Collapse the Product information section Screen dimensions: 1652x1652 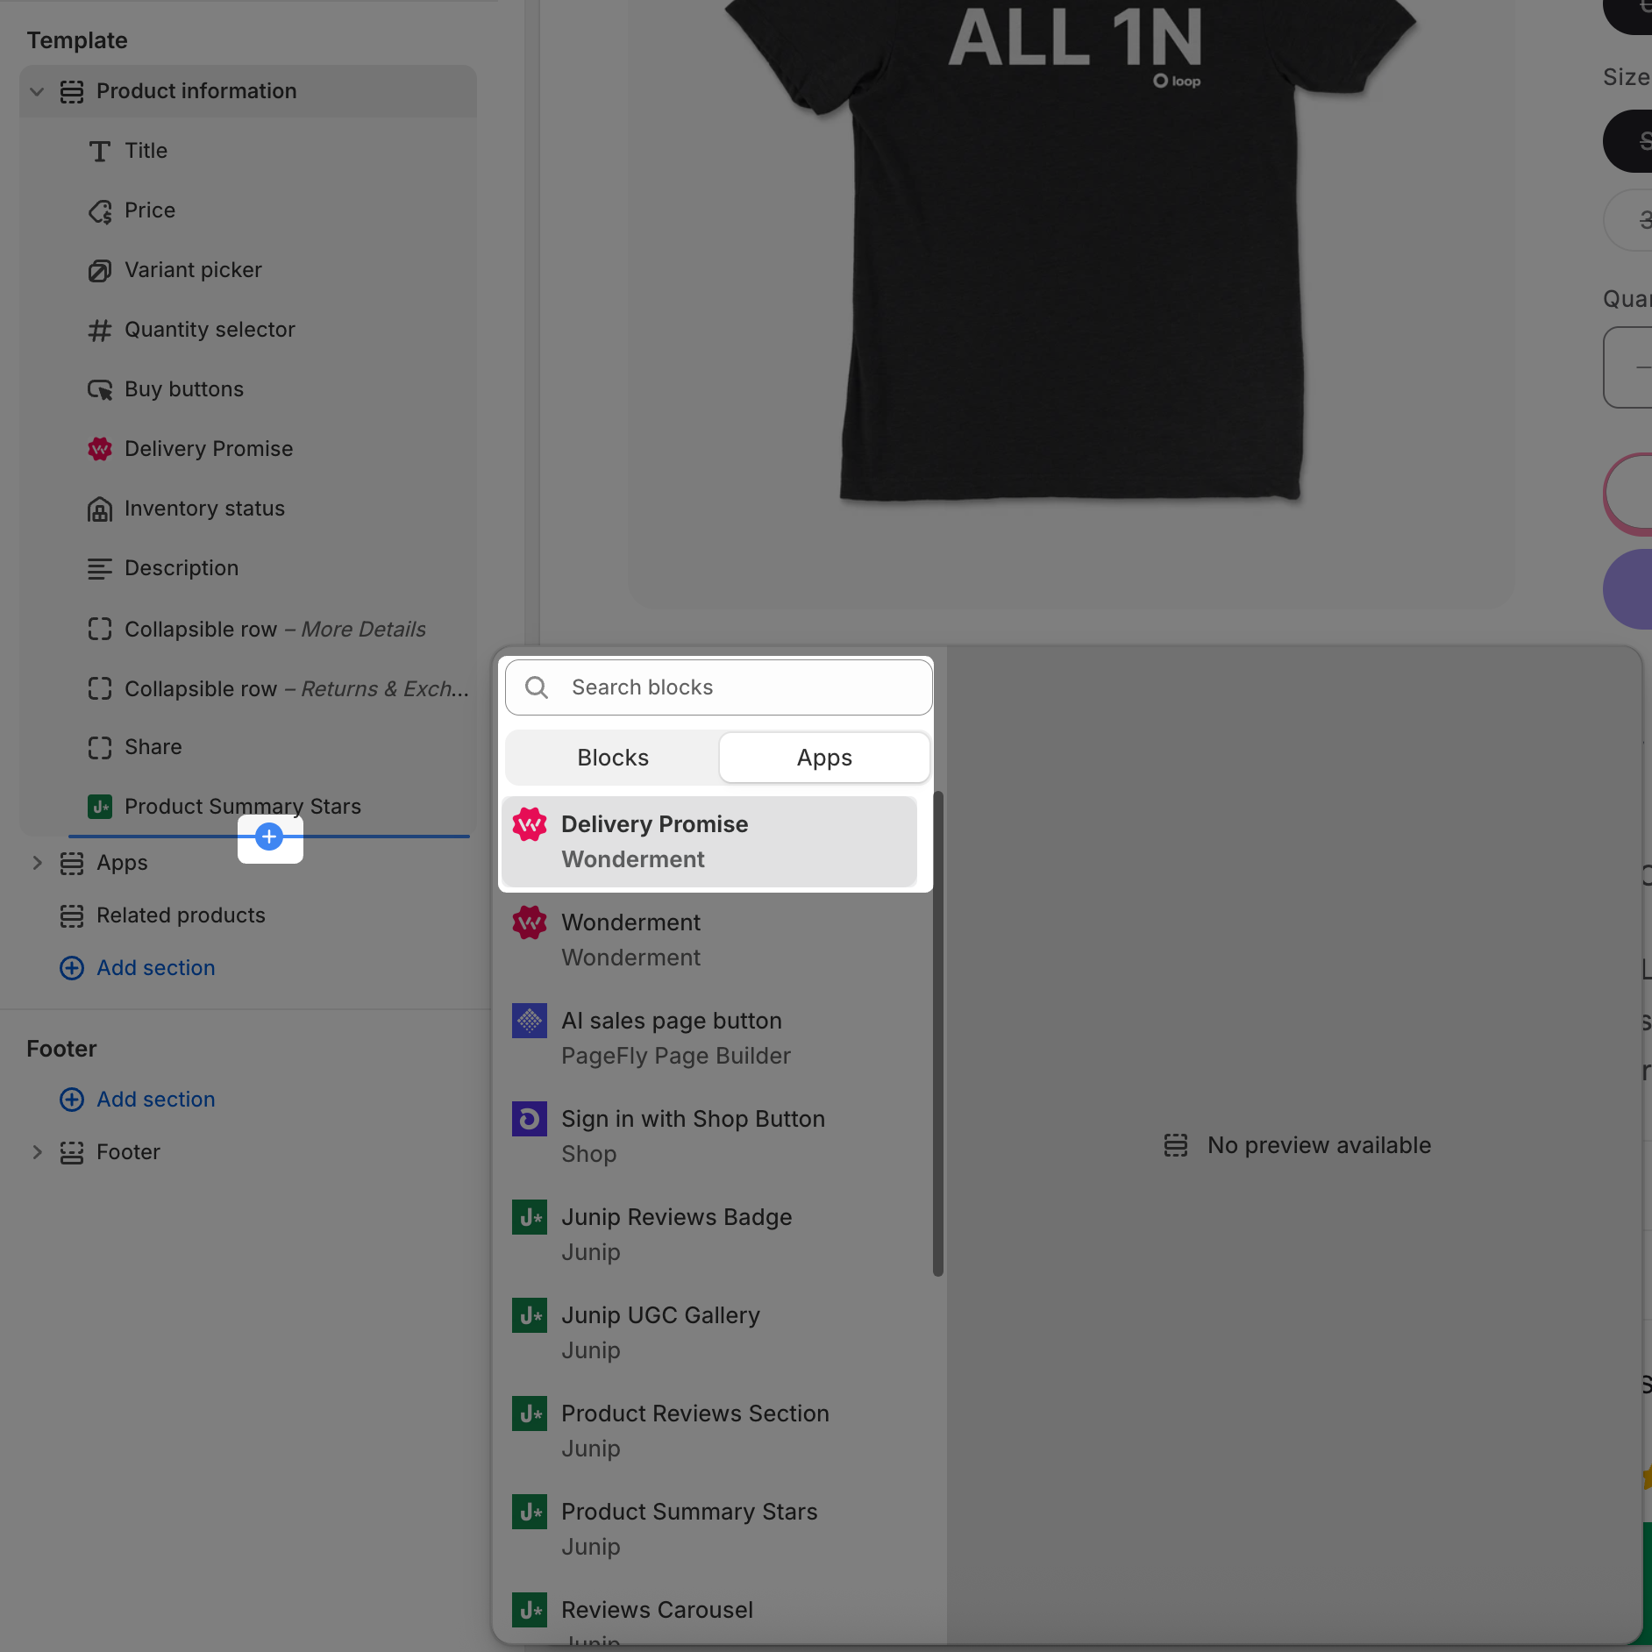tap(37, 91)
